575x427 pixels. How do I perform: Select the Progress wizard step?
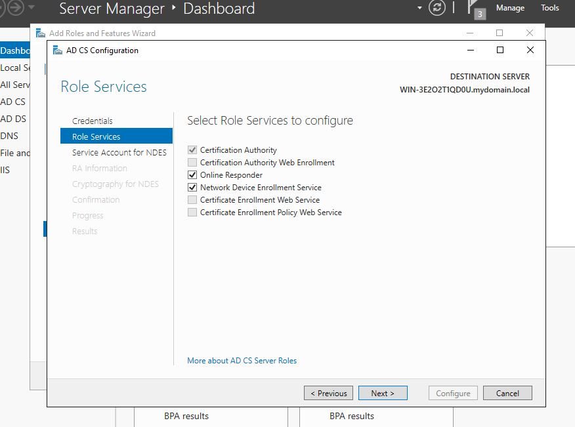pos(88,216)
